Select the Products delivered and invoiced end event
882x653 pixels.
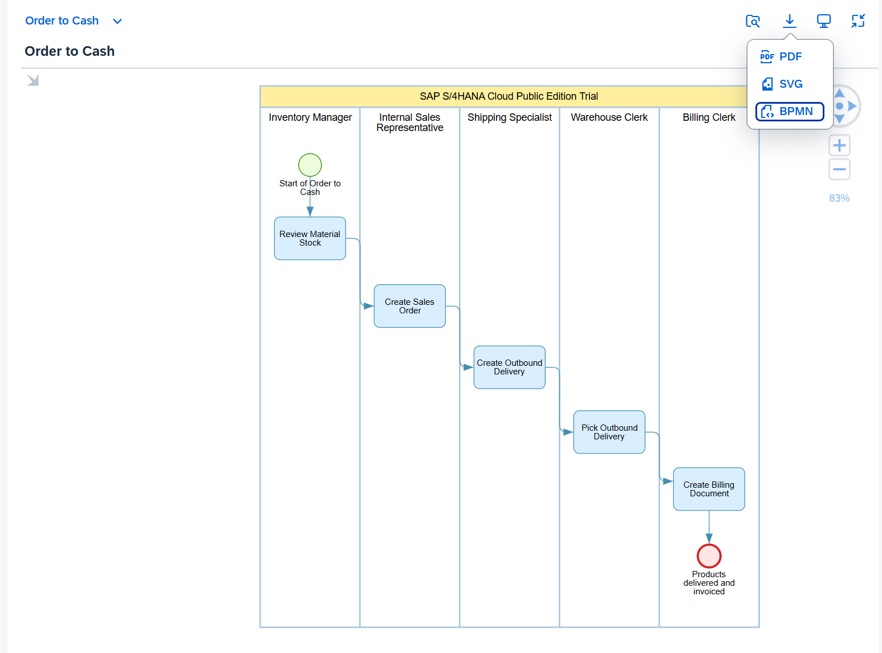coord(709,556)
